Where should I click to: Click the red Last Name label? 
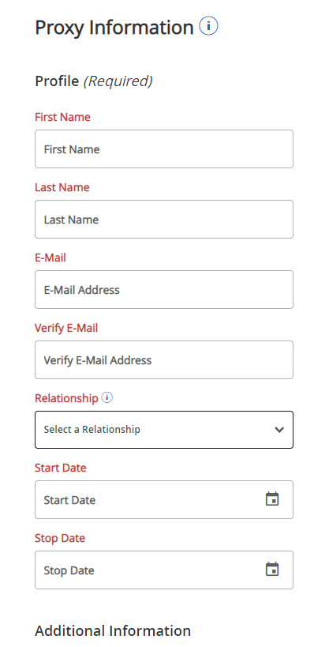click(62, 187)
